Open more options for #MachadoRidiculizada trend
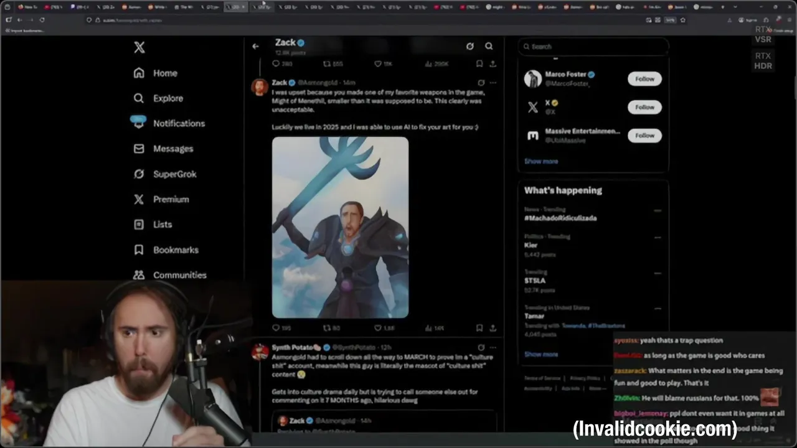797x448 pixels. click(658, 210)
